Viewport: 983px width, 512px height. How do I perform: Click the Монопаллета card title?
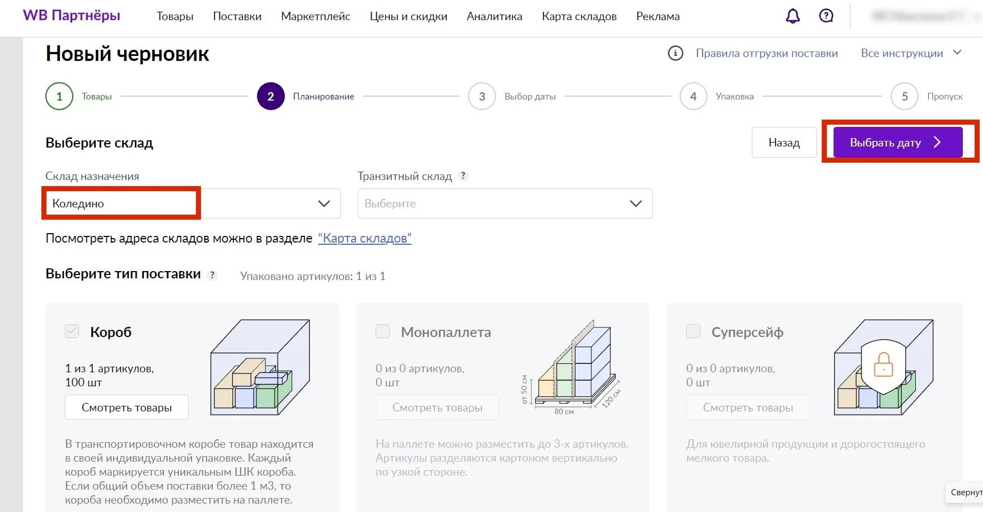[446, 332]
